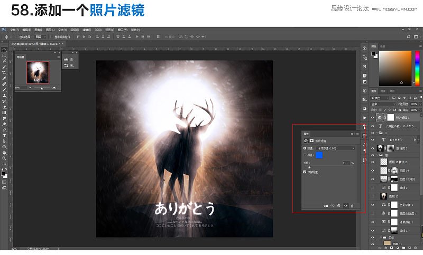423x255 pixels.
Task: Open the File menu
Action: (14, 30)
